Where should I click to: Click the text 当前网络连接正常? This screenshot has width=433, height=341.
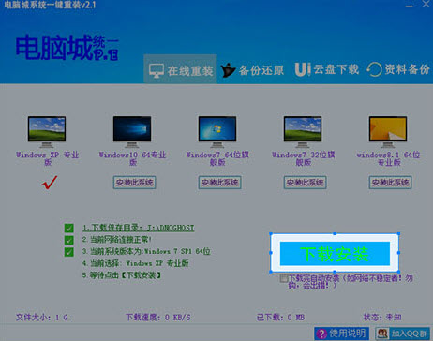click(117, 240)
